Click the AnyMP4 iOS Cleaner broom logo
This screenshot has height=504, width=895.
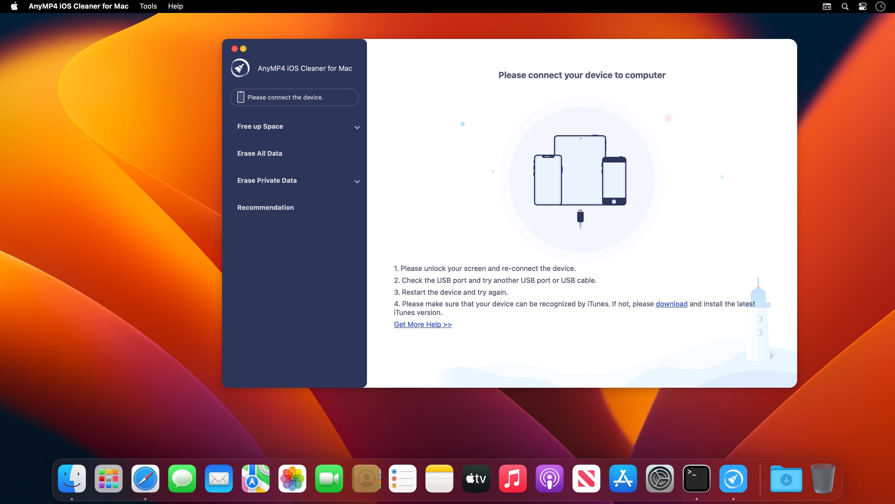tap(240, 68)
